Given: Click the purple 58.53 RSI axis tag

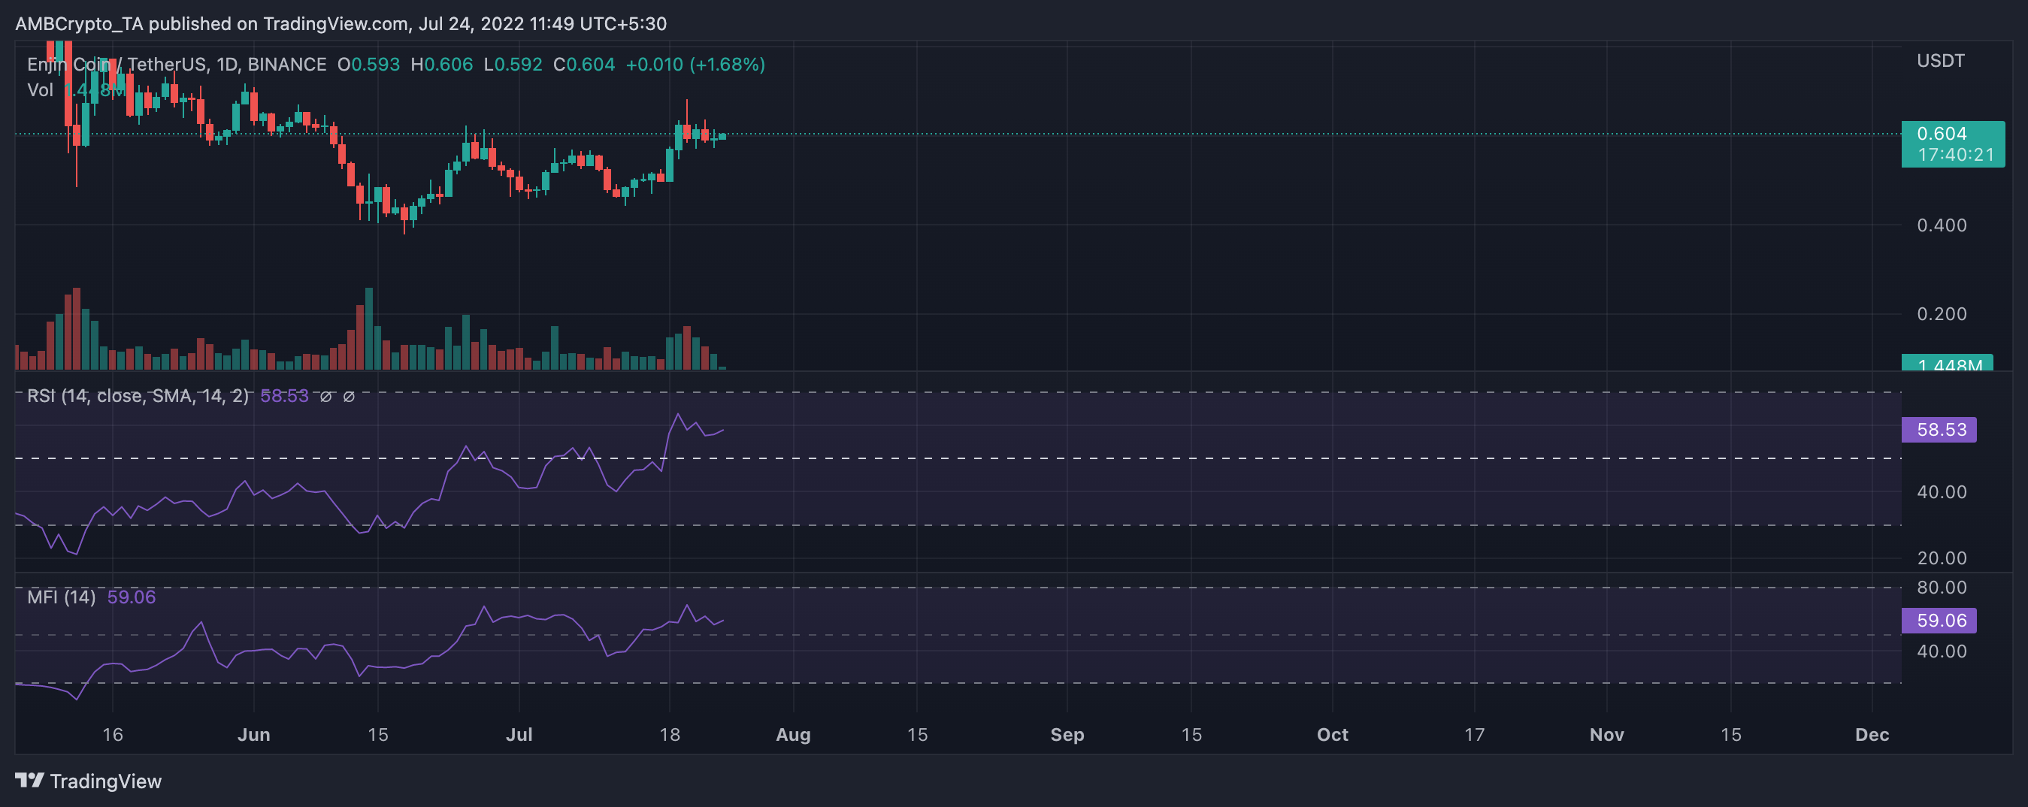Looking at the screenshot, I should coord(1939,429).
